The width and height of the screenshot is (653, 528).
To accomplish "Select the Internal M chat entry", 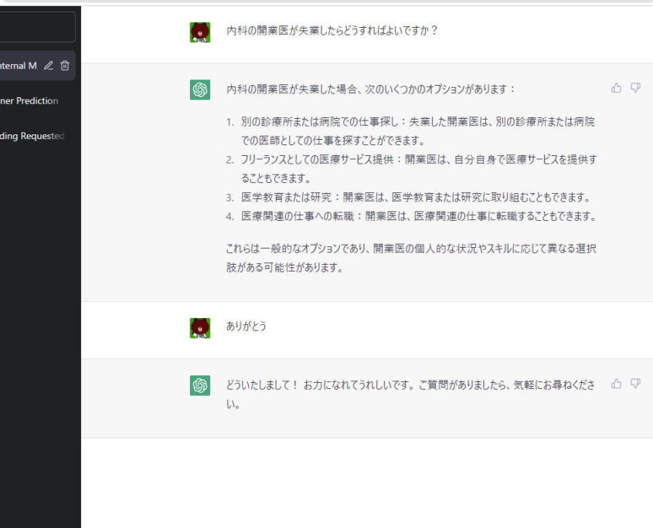I will [x=38, y=66].
